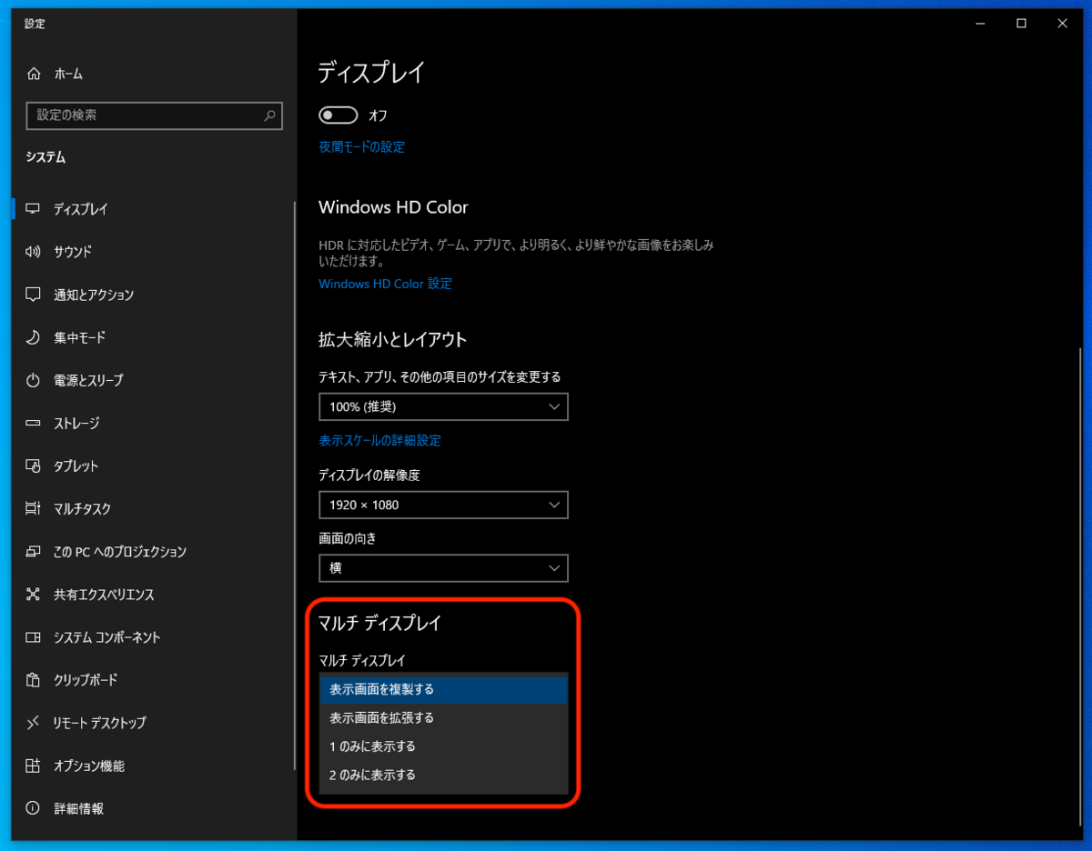Select ストレージ label in sidebar
Screen dimensions: 1092x851
[x=76, y=424]
